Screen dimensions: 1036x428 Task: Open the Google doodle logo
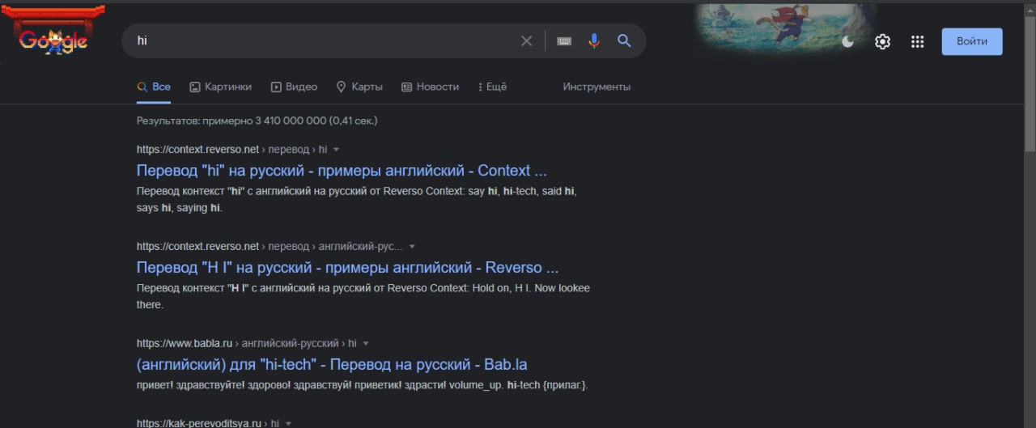click(x=53, y=32)
